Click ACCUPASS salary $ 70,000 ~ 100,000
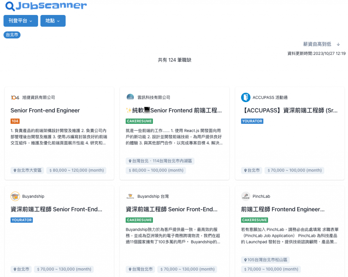The width and height of the screenshot is (348, 277). (x=294, y=170)
